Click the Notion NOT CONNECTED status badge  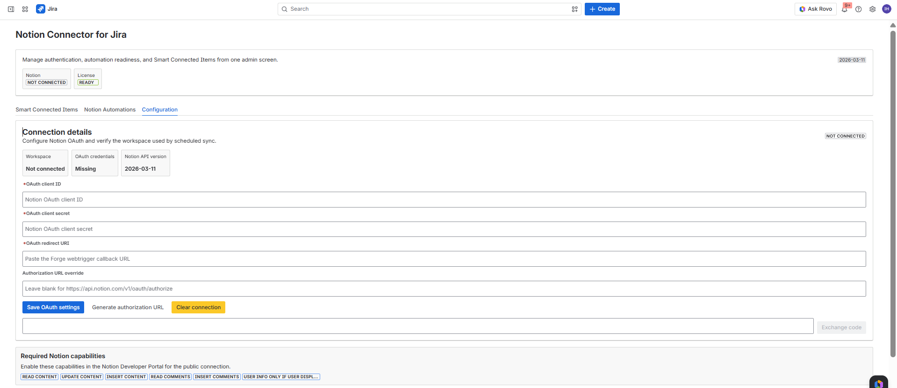pyautogui.click(x=47, y=83)
